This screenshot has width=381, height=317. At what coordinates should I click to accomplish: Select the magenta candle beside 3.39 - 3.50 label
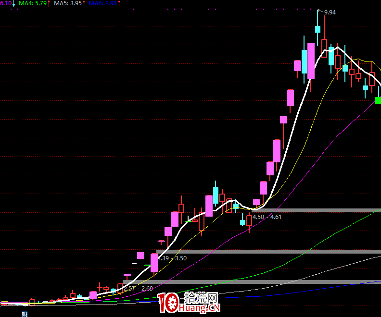coord(154,263)
